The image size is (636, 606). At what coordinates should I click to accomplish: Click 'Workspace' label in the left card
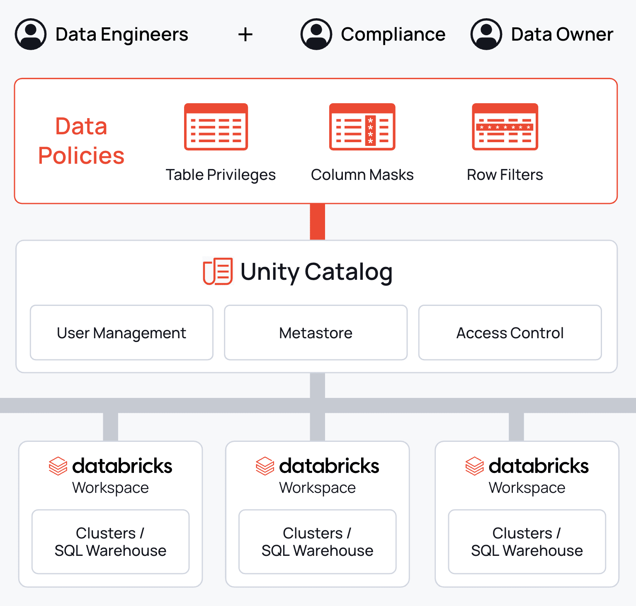pyautogui.click(x=111, y=488)
